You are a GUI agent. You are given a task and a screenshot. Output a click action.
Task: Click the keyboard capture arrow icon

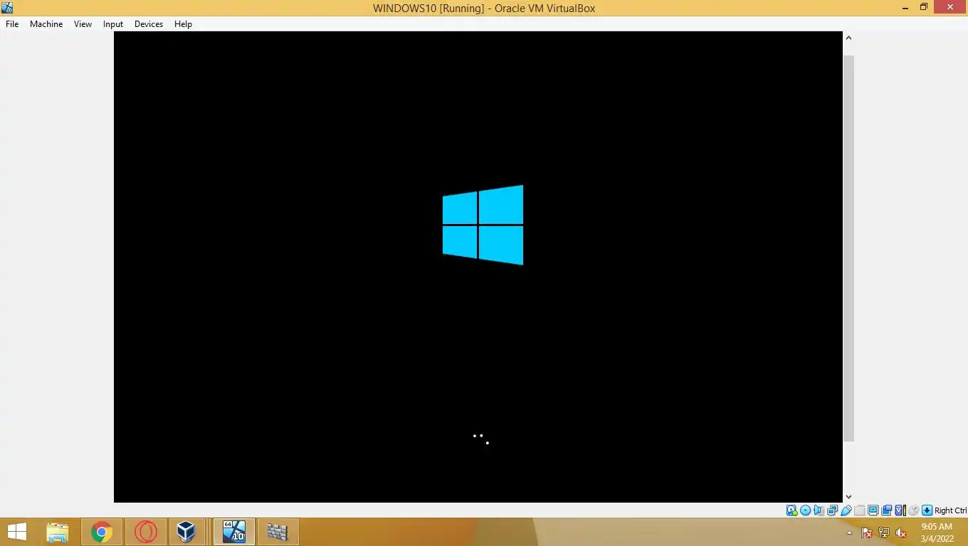point(927,510)
